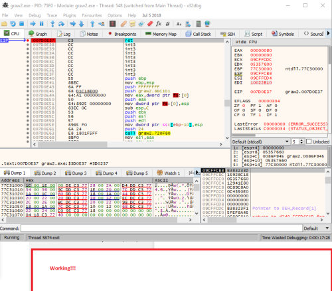Image resolution: width=332 pixels, height=291 pixels.
Task: Open Variables via the # icon
Action: click(x=167, y=24)
